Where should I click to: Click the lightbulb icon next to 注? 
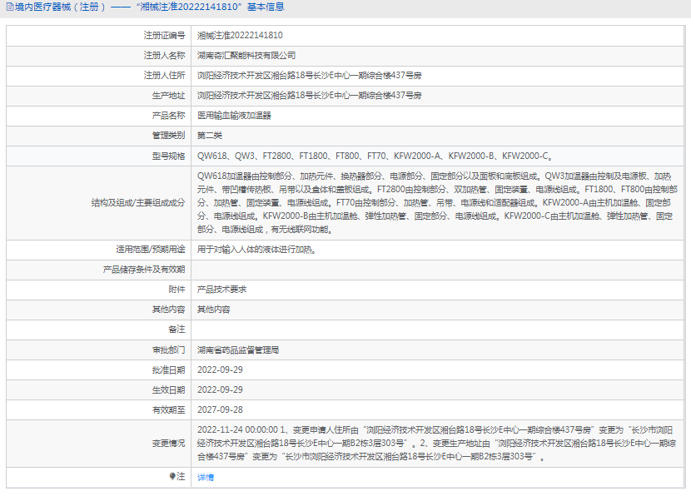click(x=172, y=476)
